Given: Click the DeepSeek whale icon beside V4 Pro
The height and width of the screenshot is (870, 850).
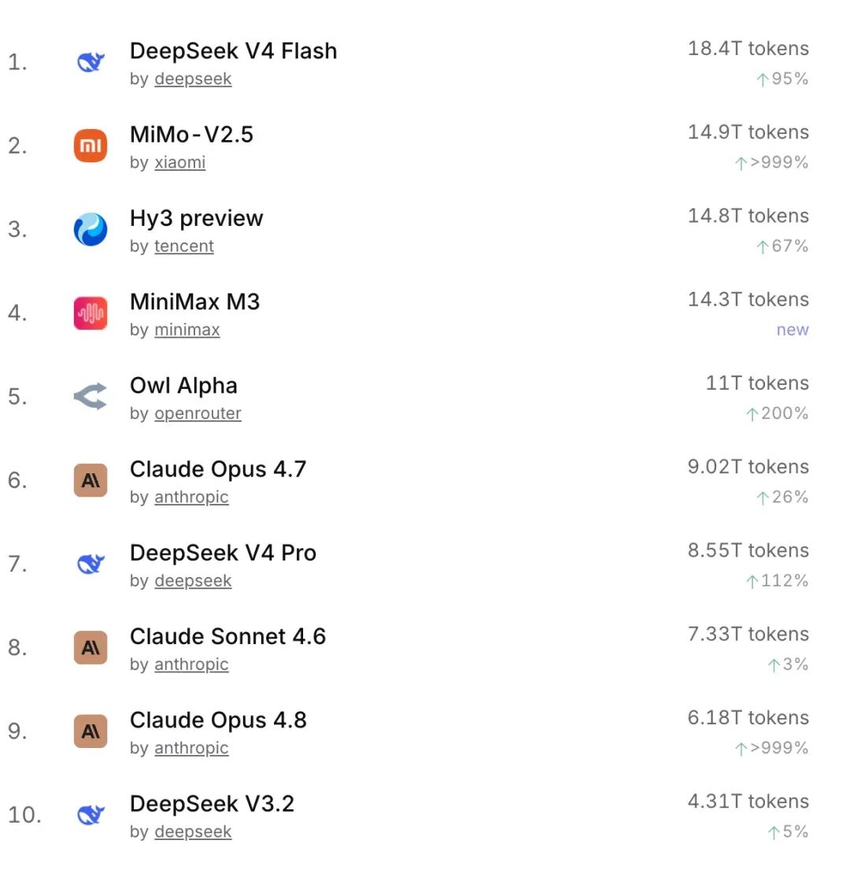Looking at the screenshot, I should pyautogui.click(x=91, y=565).
